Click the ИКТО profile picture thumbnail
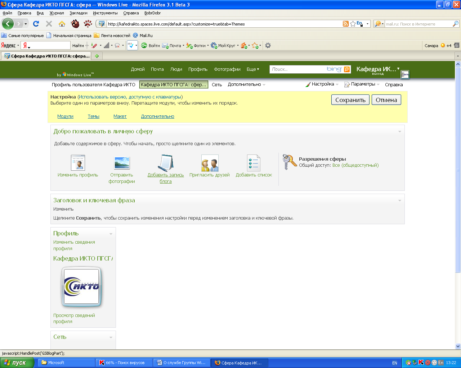 click(81, 287)
